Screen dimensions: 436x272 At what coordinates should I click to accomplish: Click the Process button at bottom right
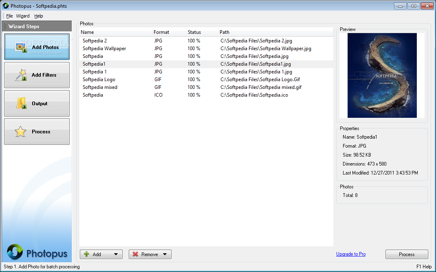[x=407, y=254]
